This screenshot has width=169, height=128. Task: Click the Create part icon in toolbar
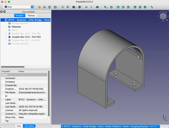click(39, 7)
